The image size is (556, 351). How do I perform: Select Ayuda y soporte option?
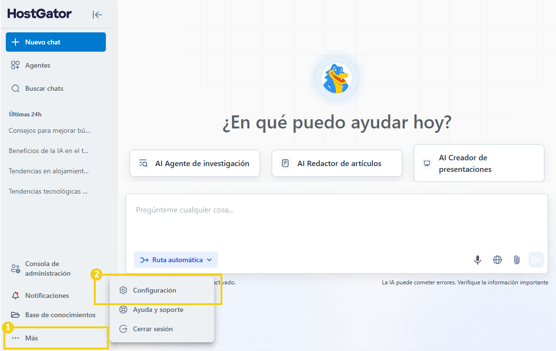[162, 309]
